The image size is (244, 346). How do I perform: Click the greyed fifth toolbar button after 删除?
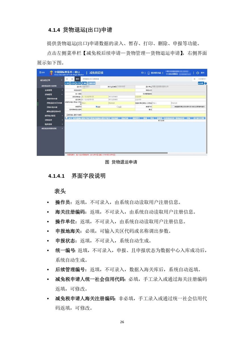(91, 83)
